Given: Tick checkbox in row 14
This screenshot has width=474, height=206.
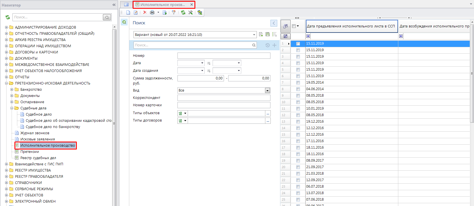Looking at the screenshot, I should [x=298, y=128].
